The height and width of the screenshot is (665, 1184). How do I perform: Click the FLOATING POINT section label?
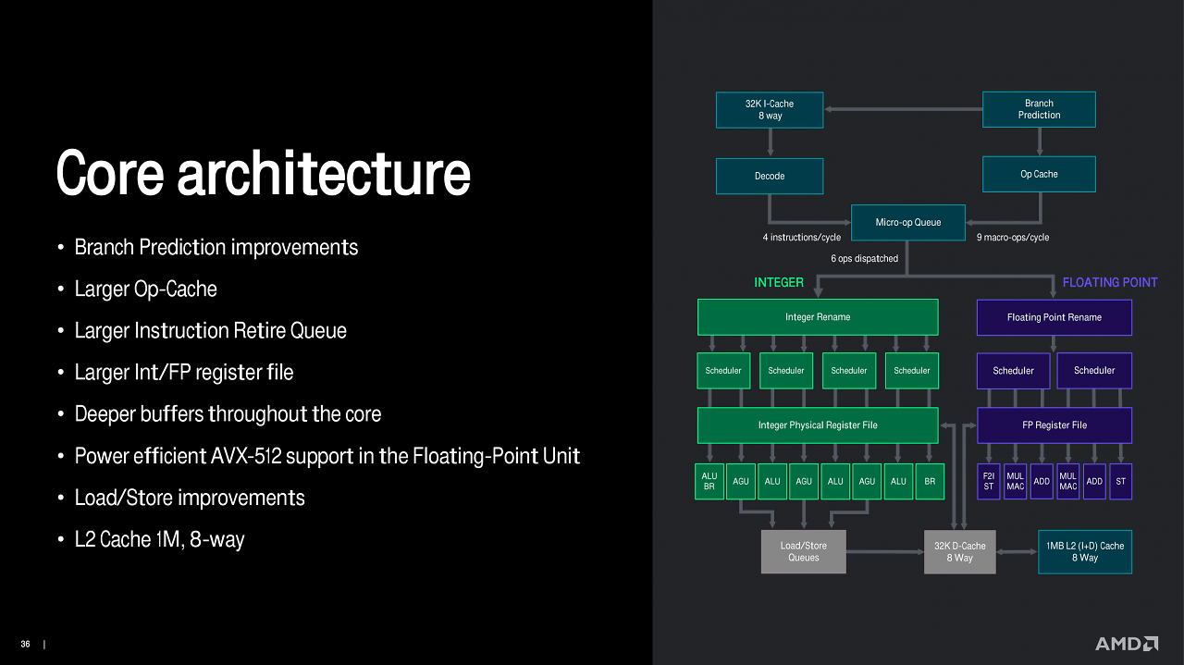(x=1110, y=282)
